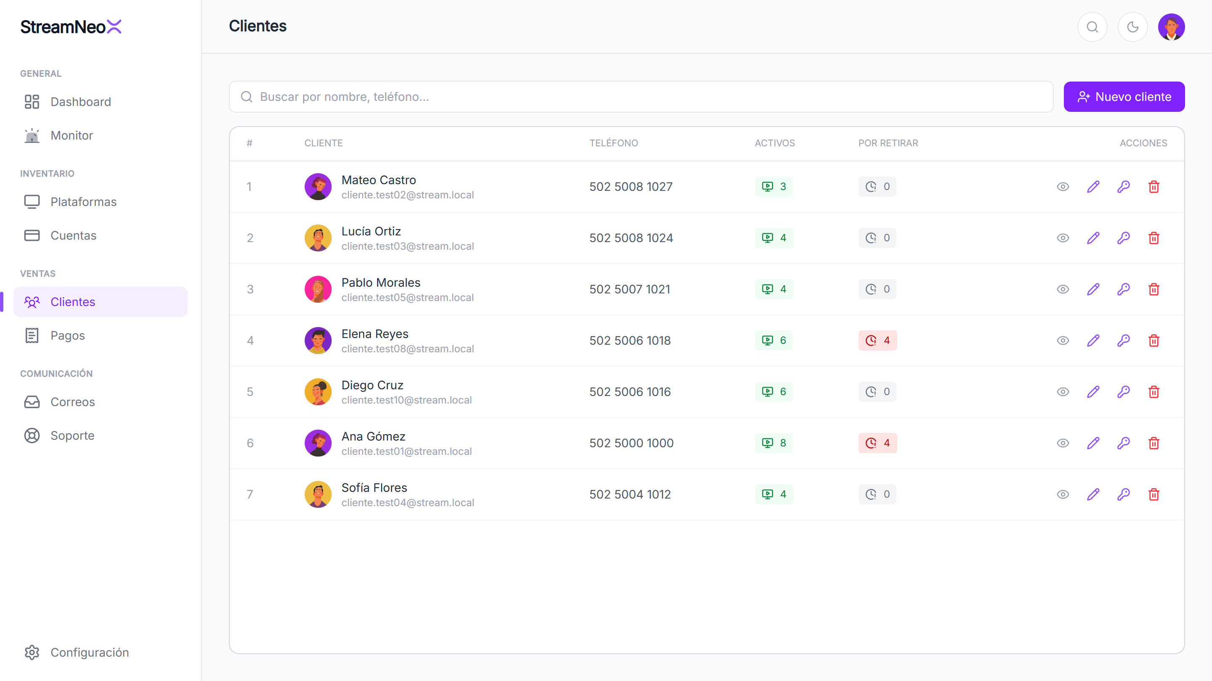View Sofía Flores using the eye icon
Image resolution: width=1212 pixels, height=681 pixels.
pyautogui.click(x=1063, y=494)
